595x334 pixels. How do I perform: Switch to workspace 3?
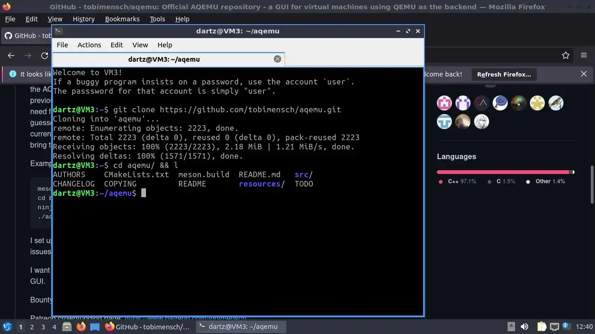[x=43, y=327]
